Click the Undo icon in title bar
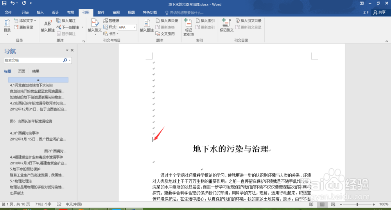The image size is (391, 210). point(13,3)
